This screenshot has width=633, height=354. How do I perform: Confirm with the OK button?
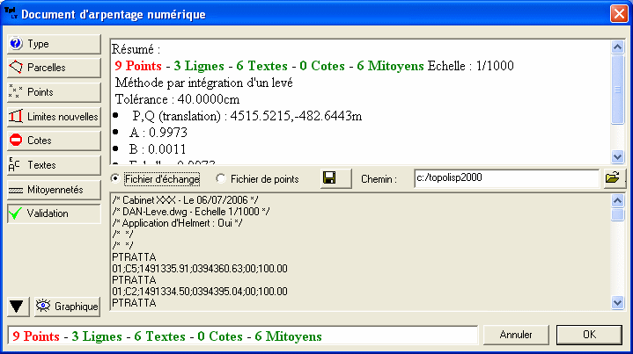tap(589, 335)
